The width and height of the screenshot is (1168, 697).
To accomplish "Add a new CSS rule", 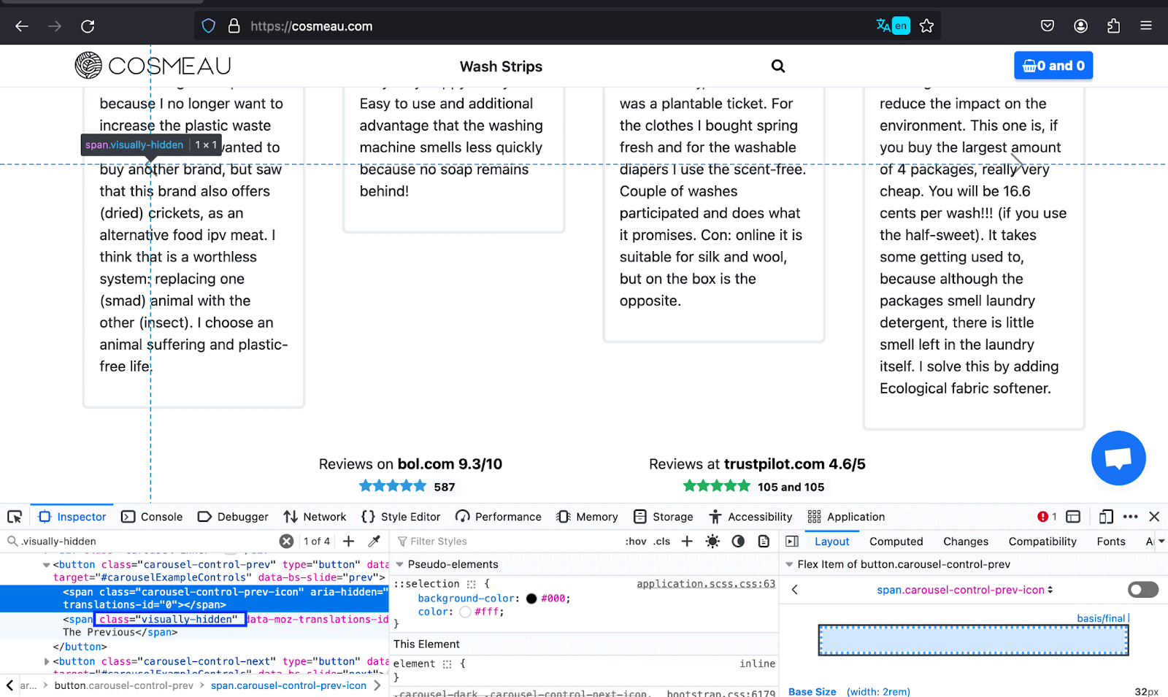I will (x=687, y=542).
